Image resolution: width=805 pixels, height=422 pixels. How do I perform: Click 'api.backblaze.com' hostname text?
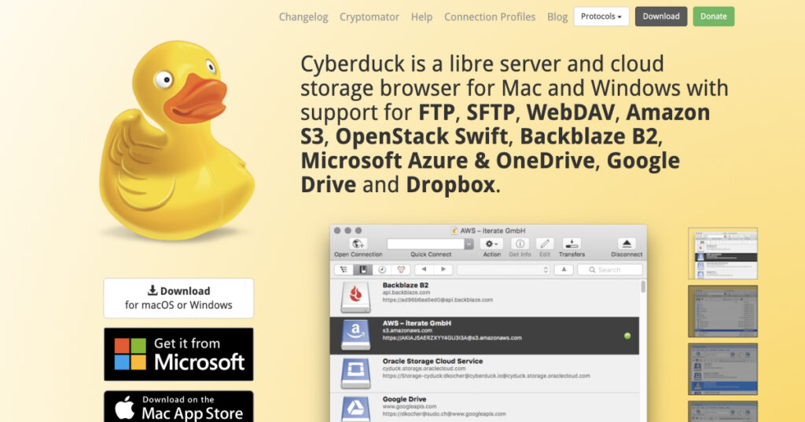[406, 293]
